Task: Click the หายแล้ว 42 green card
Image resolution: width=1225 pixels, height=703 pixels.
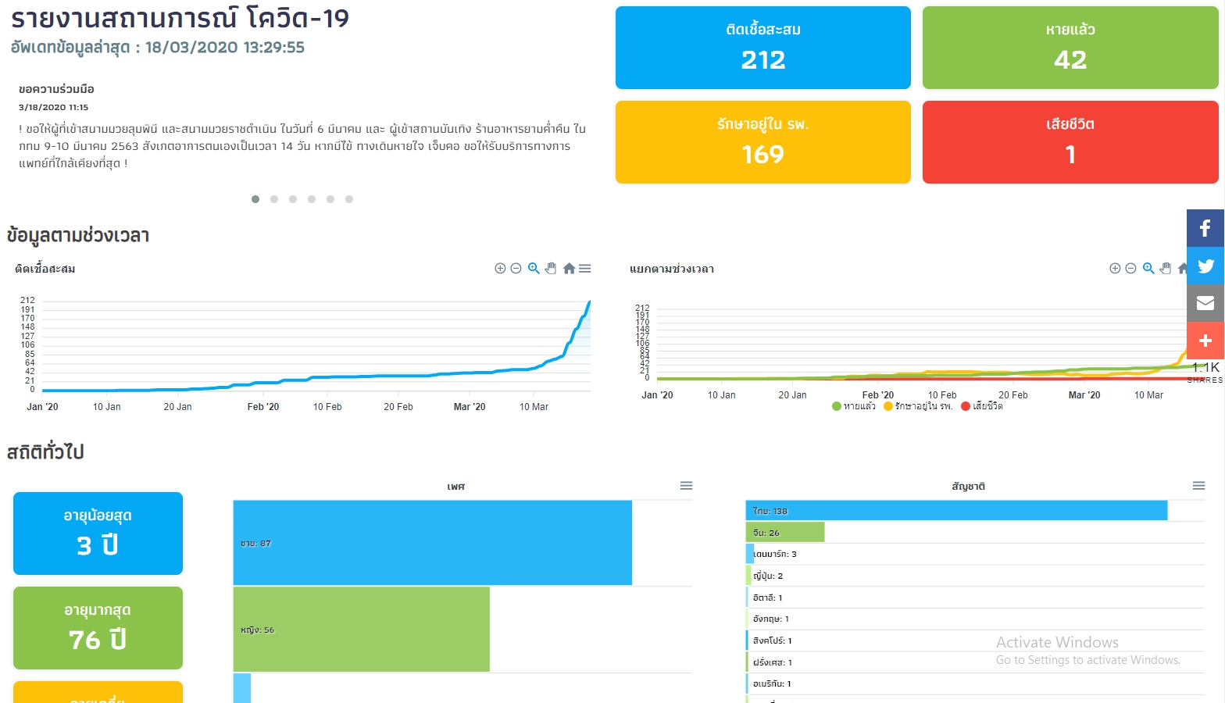Action: click(x=1070, y=48)
